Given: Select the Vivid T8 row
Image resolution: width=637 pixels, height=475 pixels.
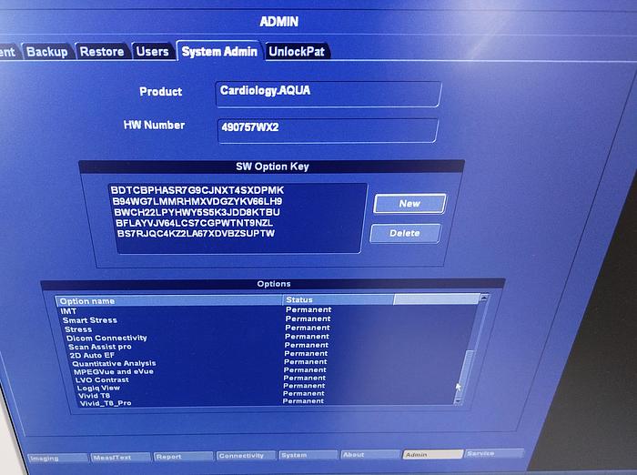Looking at the screenshot, I should [x=266, y=395].
